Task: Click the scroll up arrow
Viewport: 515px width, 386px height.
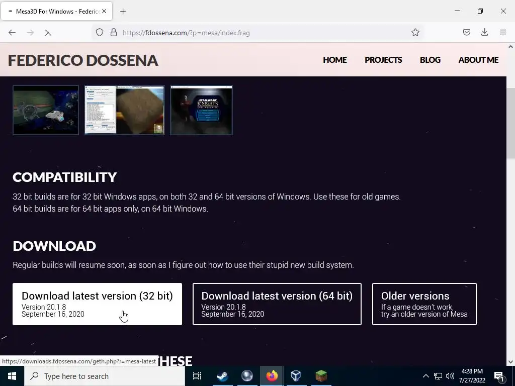Action: point(510,47)
